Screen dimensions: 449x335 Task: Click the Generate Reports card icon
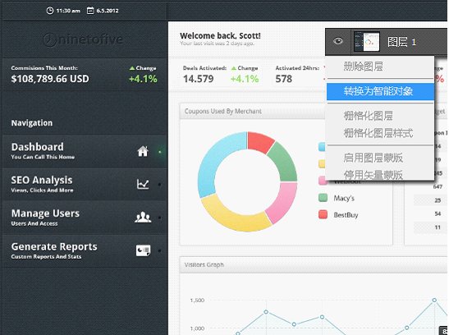point(143,250)
